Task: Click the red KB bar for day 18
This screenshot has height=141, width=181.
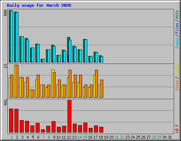Action: [x=101, y=130]
